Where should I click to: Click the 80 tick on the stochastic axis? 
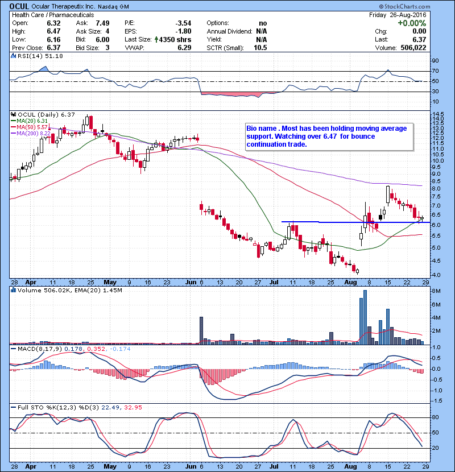436,417
